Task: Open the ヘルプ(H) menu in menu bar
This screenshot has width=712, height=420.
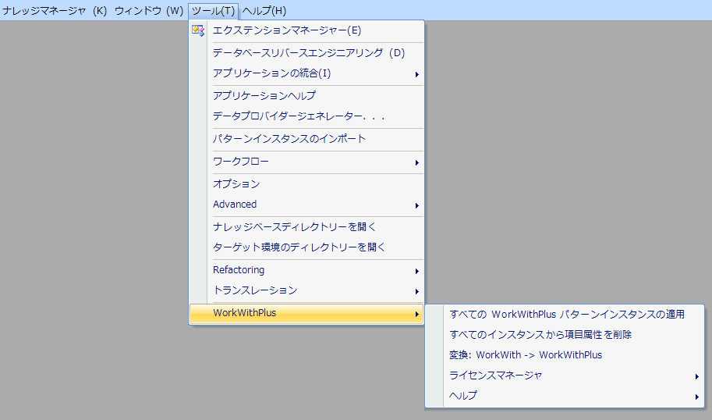Action: tap(264, 10)
